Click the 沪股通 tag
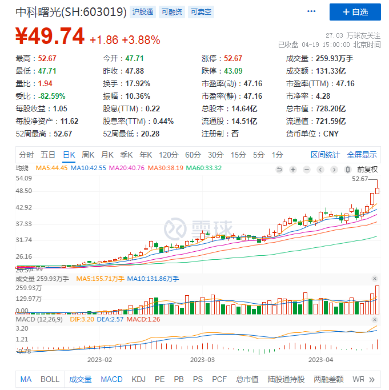This screenshot has height=390, width=389. pyautogui.click(x=143, y=12)
